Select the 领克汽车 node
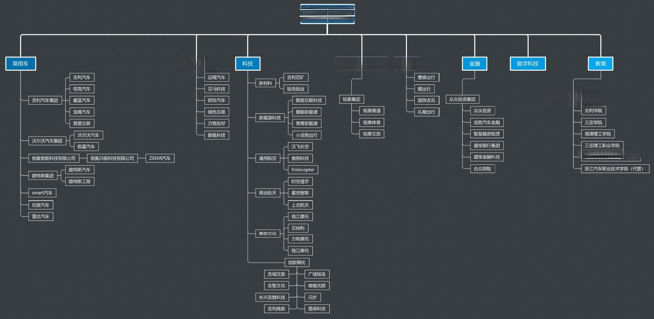 pyautogui.click(x=82, y=89)
